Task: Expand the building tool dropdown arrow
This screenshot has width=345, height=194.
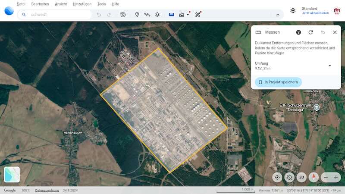Action: coord(188,15)
